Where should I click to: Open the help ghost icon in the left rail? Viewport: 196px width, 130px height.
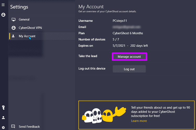[3, 107]
